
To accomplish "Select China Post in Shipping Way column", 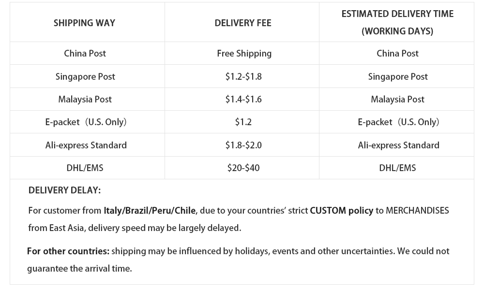I will (85, 53).
